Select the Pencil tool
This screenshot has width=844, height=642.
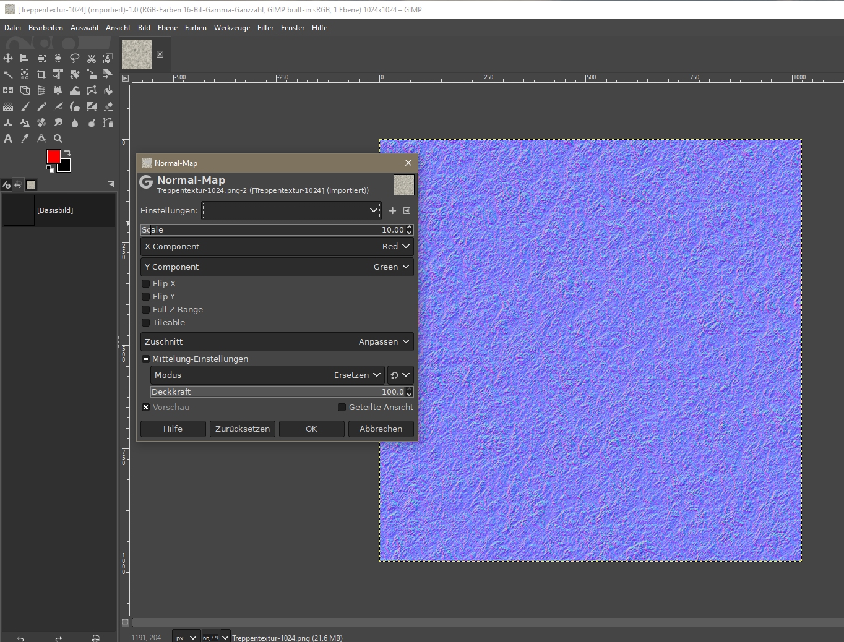(41, 106)
